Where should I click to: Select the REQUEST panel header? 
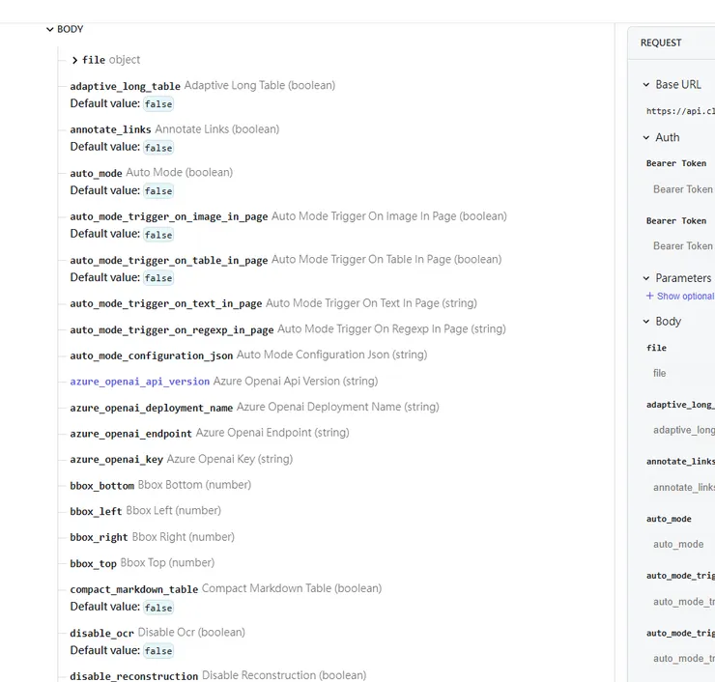[x=661, y=43]
